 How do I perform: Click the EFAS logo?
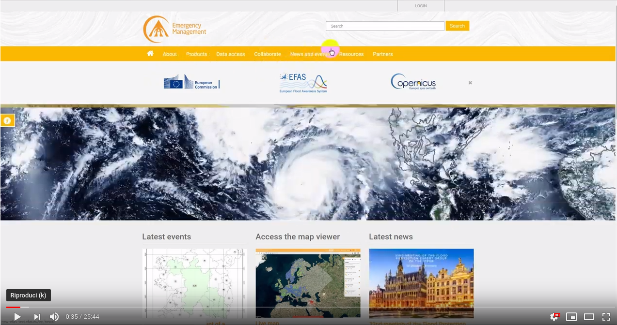[303, 81]
